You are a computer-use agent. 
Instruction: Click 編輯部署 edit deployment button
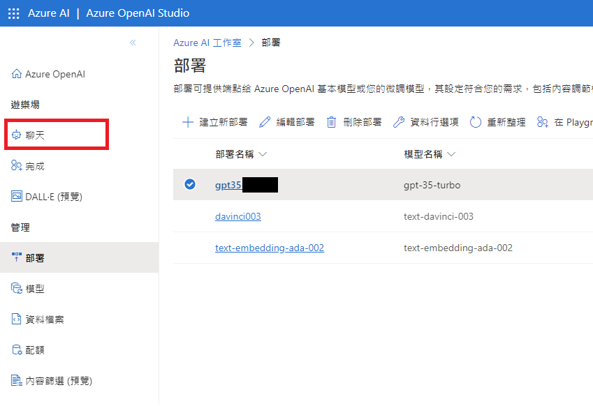[287, 122]
